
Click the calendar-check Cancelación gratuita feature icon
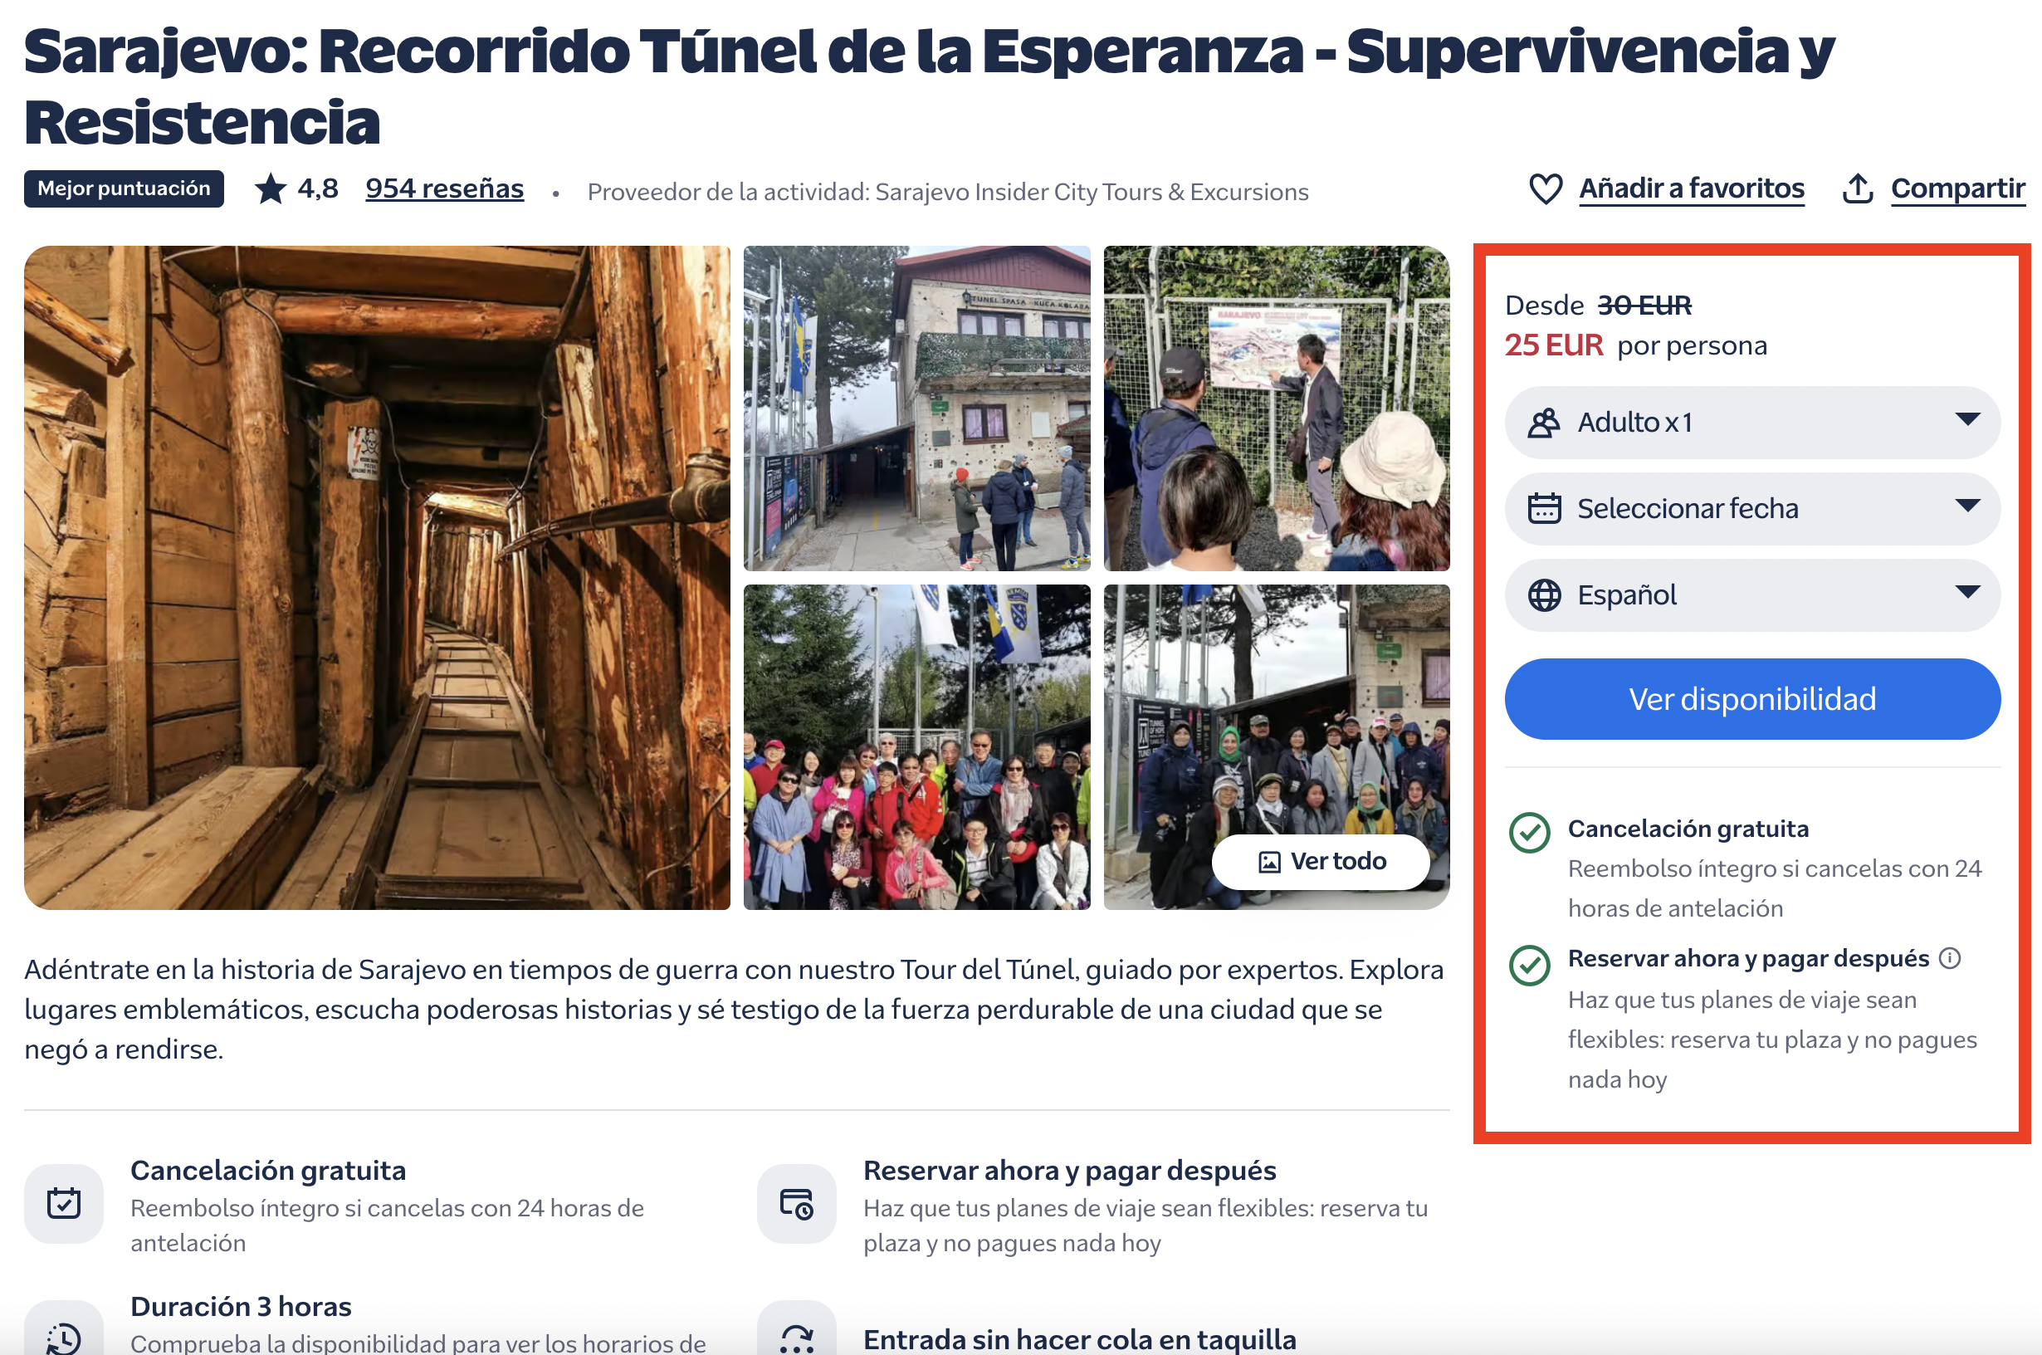pos(64,1203)
